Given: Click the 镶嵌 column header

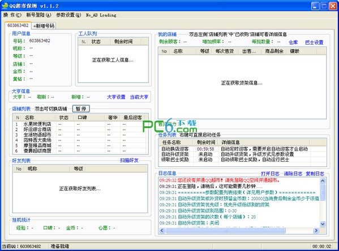Looking at the screenshot, I should tap(302, 51).
